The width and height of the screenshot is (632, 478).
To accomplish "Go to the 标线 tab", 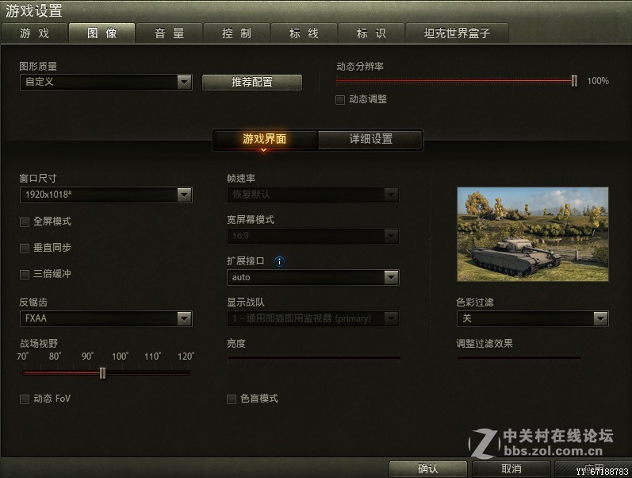I will (304, 33).
